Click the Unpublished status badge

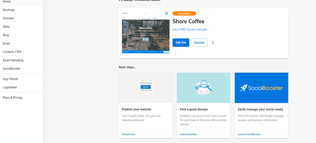pos(184,14)
